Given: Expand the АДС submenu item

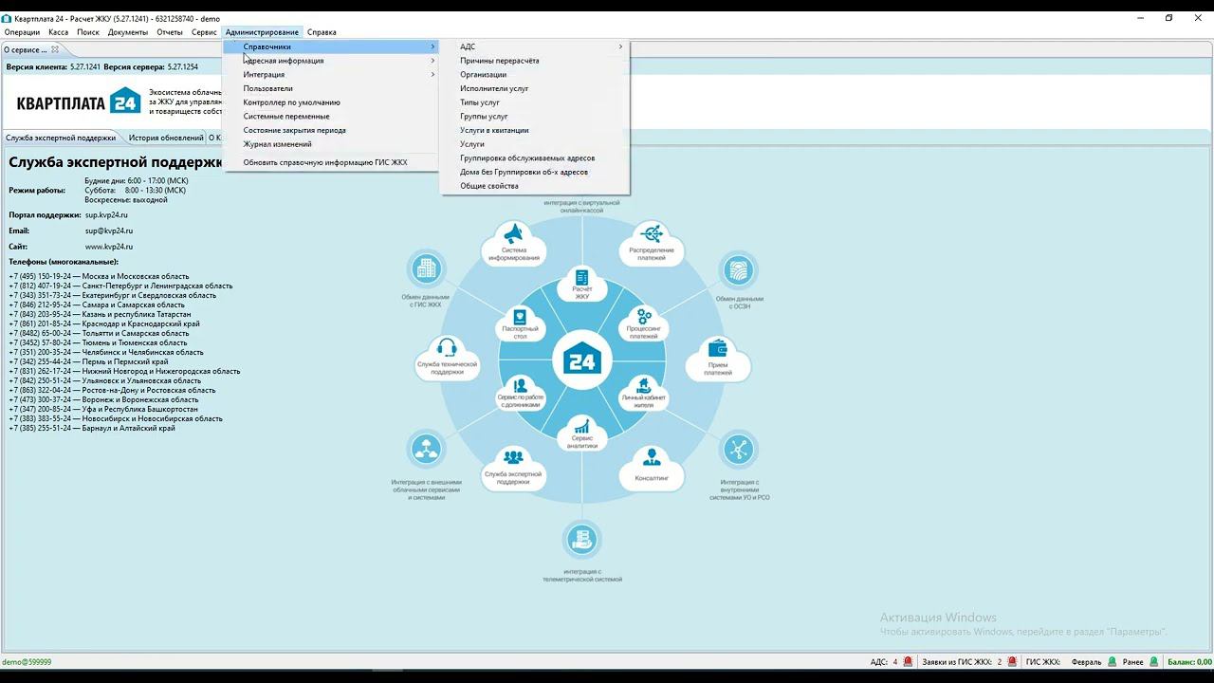Looking at the screenshot, I should 535,46.
